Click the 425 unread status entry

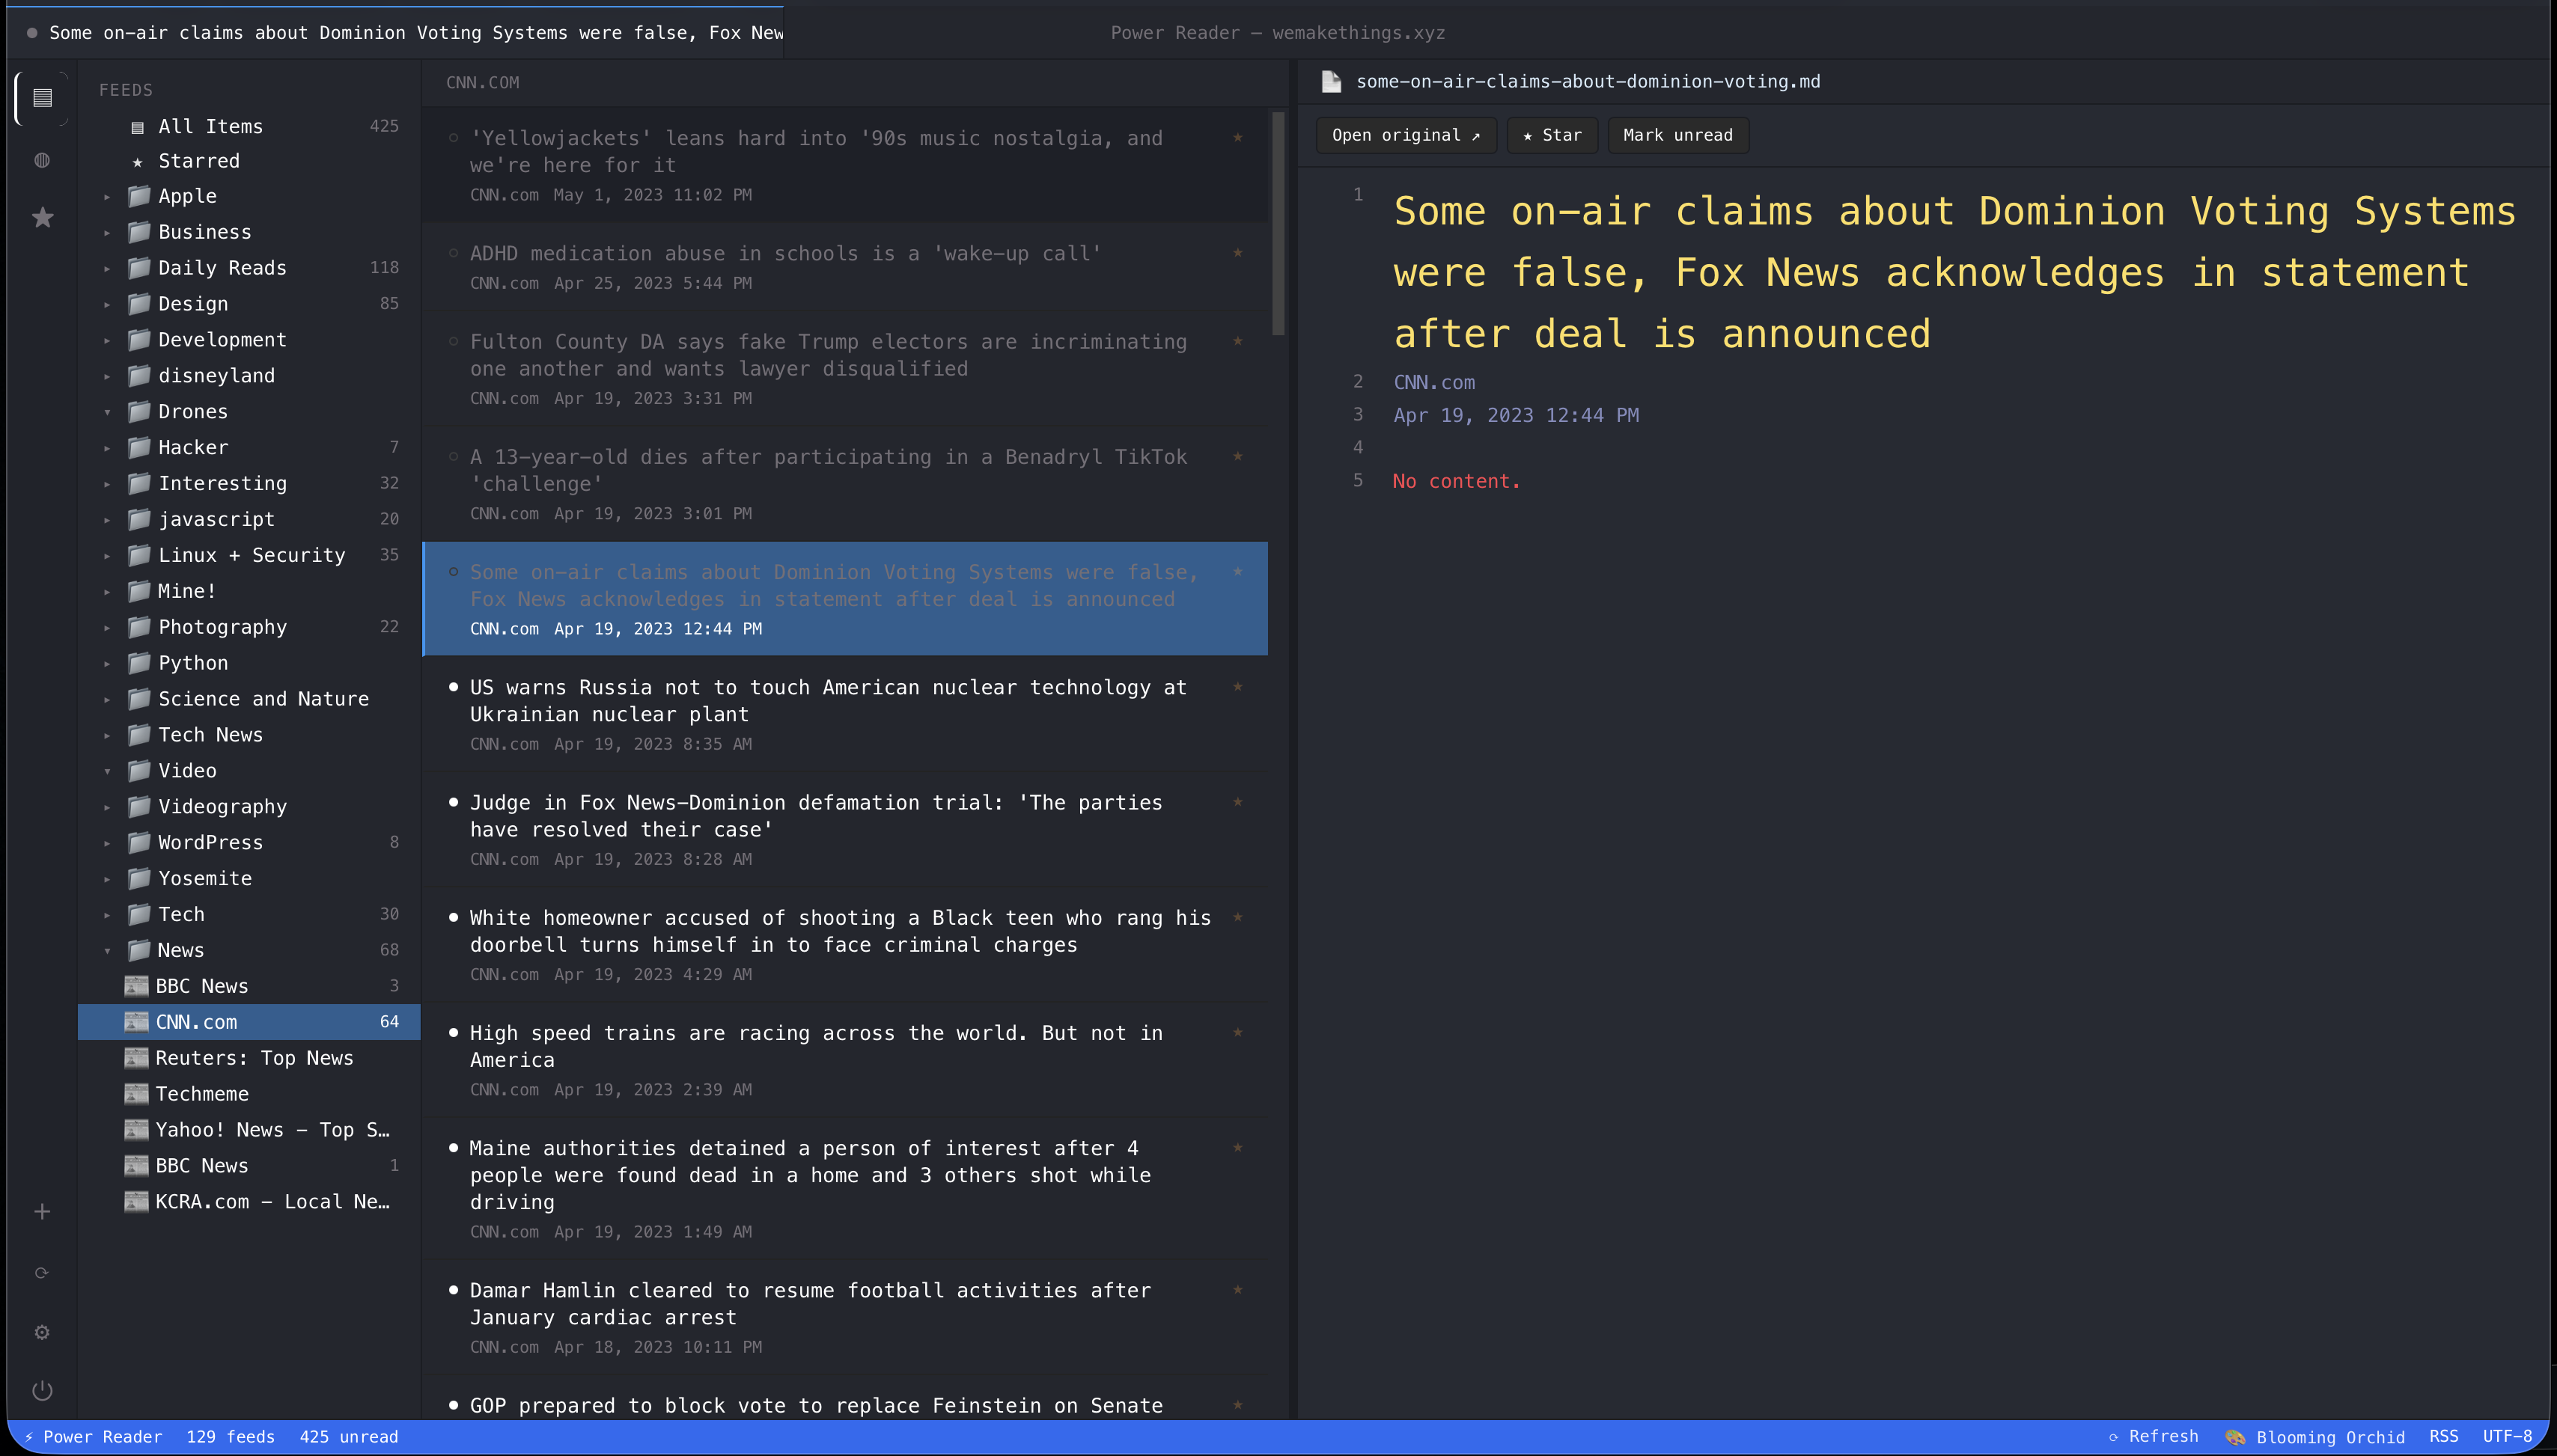348,1437
